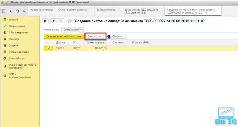
Task: Click the Закупки cart icon
Action: click(x=5, y=45)
